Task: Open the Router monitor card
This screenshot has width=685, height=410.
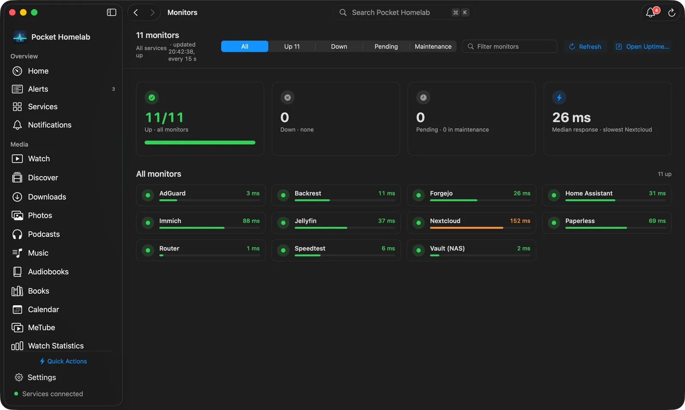Action: (x=201, y=250)
